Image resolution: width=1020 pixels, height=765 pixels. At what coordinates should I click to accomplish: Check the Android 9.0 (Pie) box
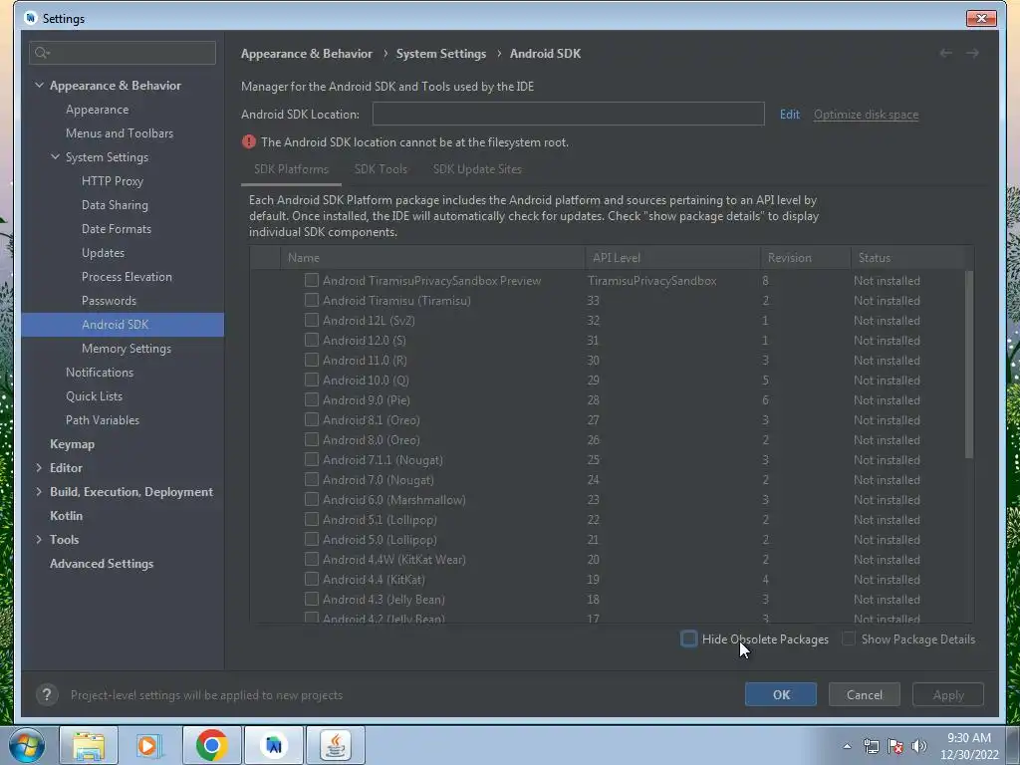312,399
